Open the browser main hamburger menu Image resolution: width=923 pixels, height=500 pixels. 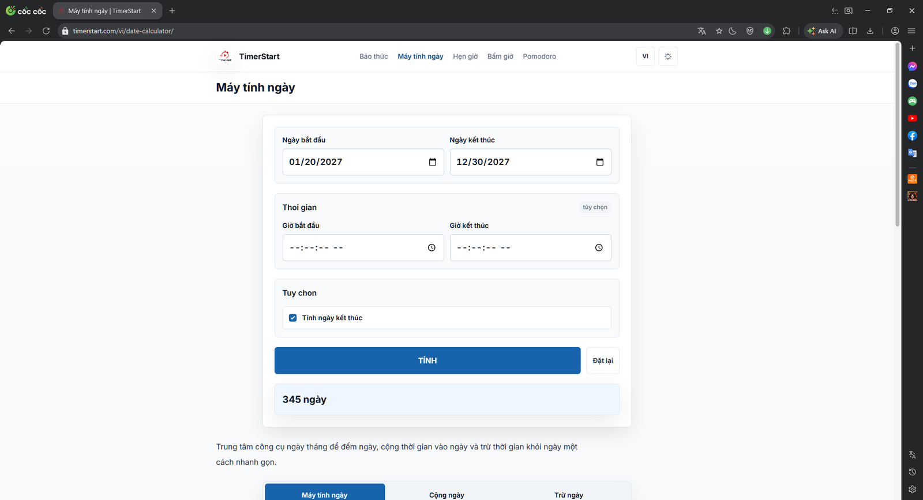click(911, 31)
